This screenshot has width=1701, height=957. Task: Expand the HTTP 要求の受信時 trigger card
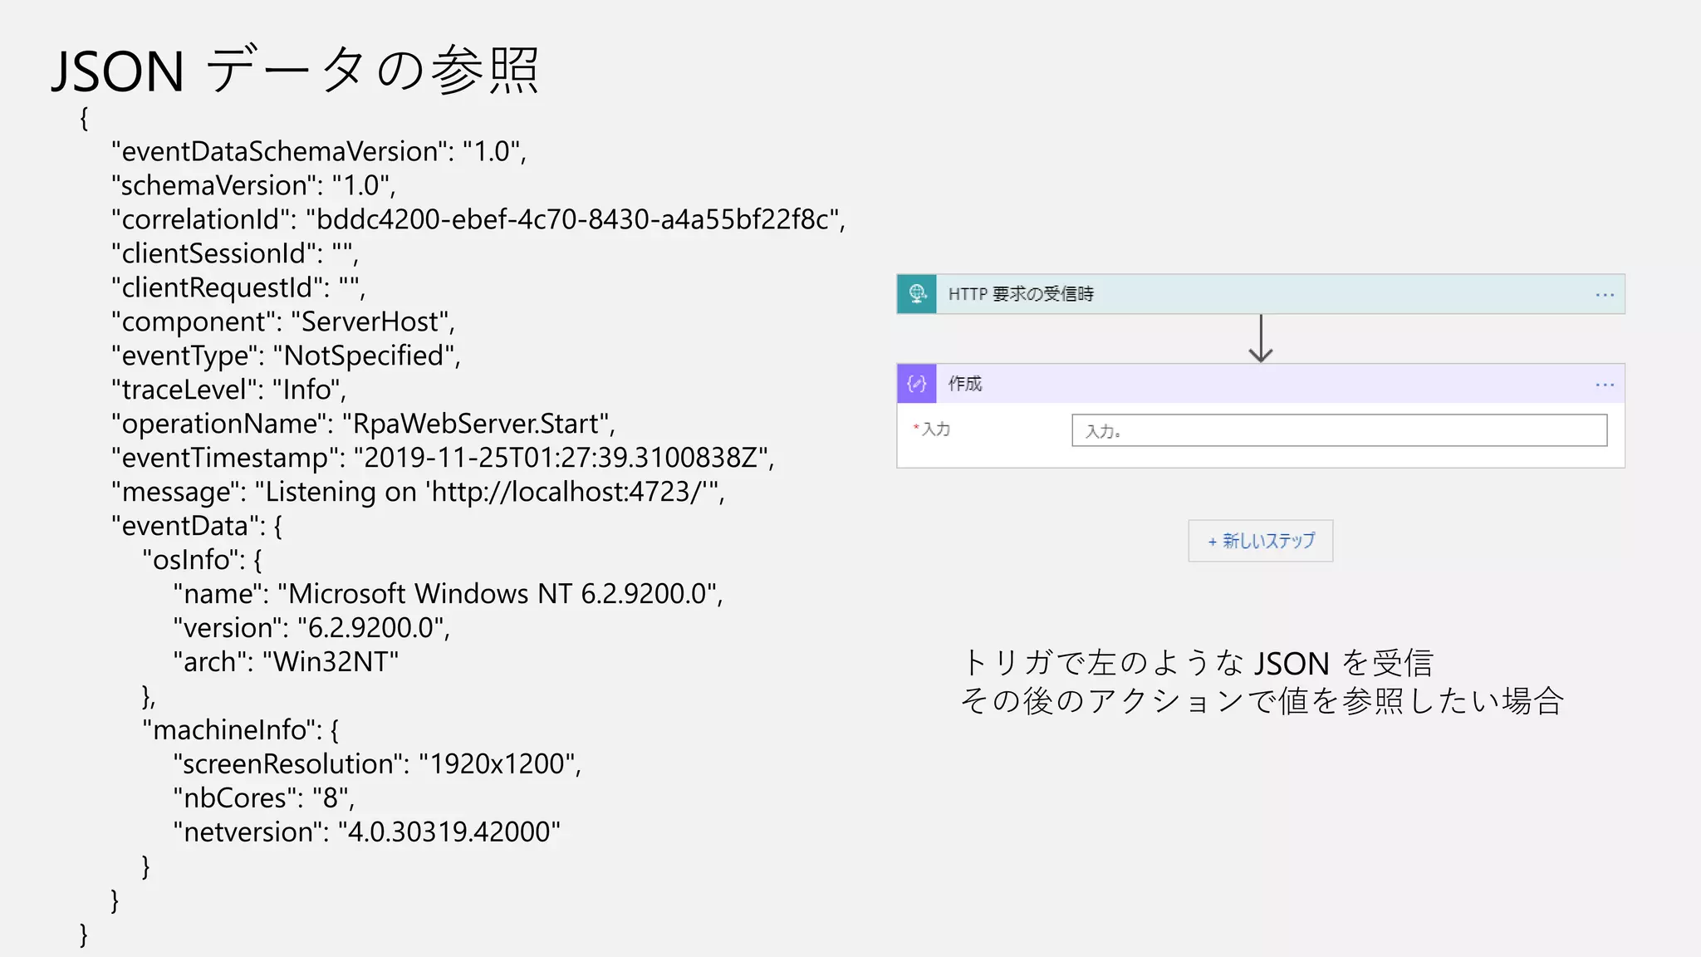pos(1261,294)
